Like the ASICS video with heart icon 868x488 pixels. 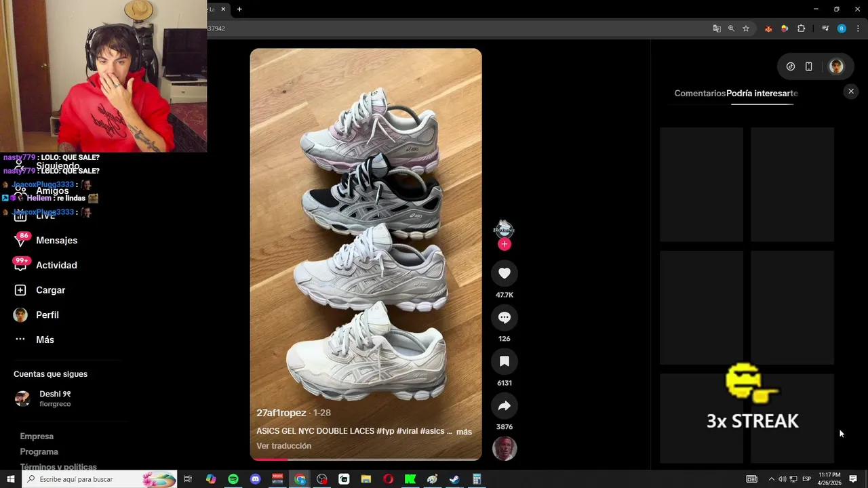pyautogui.click(x=504, y=273)
